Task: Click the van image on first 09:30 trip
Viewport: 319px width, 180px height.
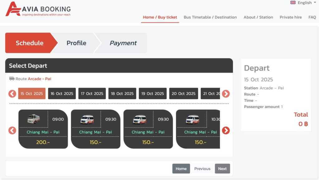Action: click(87, 119)
